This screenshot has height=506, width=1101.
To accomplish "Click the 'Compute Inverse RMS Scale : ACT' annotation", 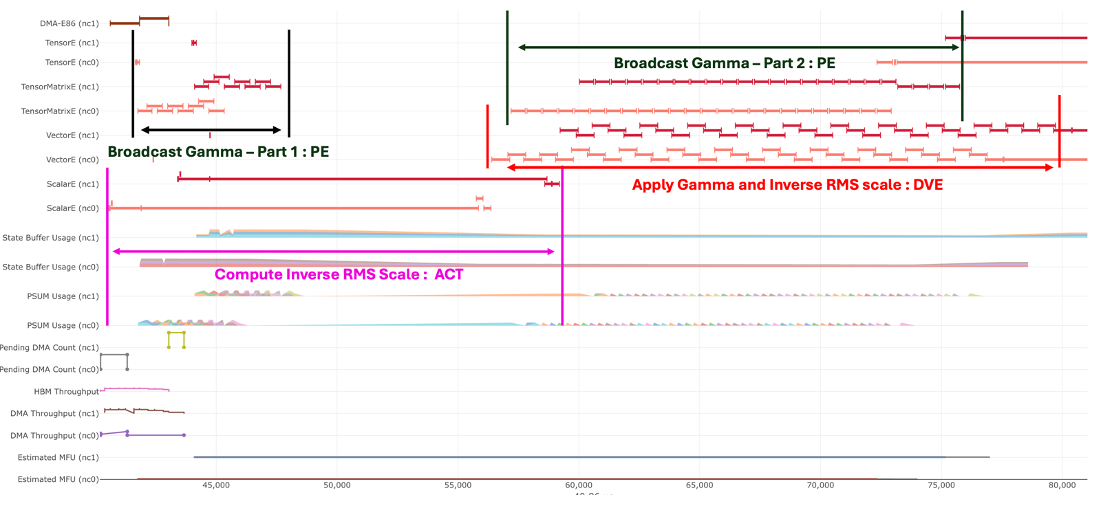I will coord(339,275).
